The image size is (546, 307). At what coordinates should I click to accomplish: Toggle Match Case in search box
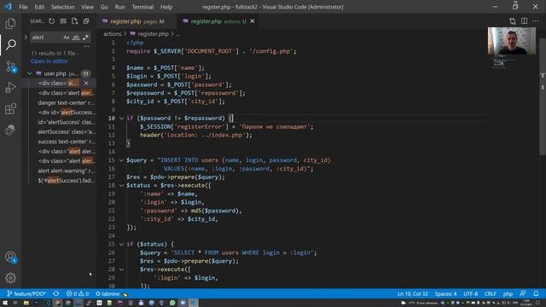[67, 38]
